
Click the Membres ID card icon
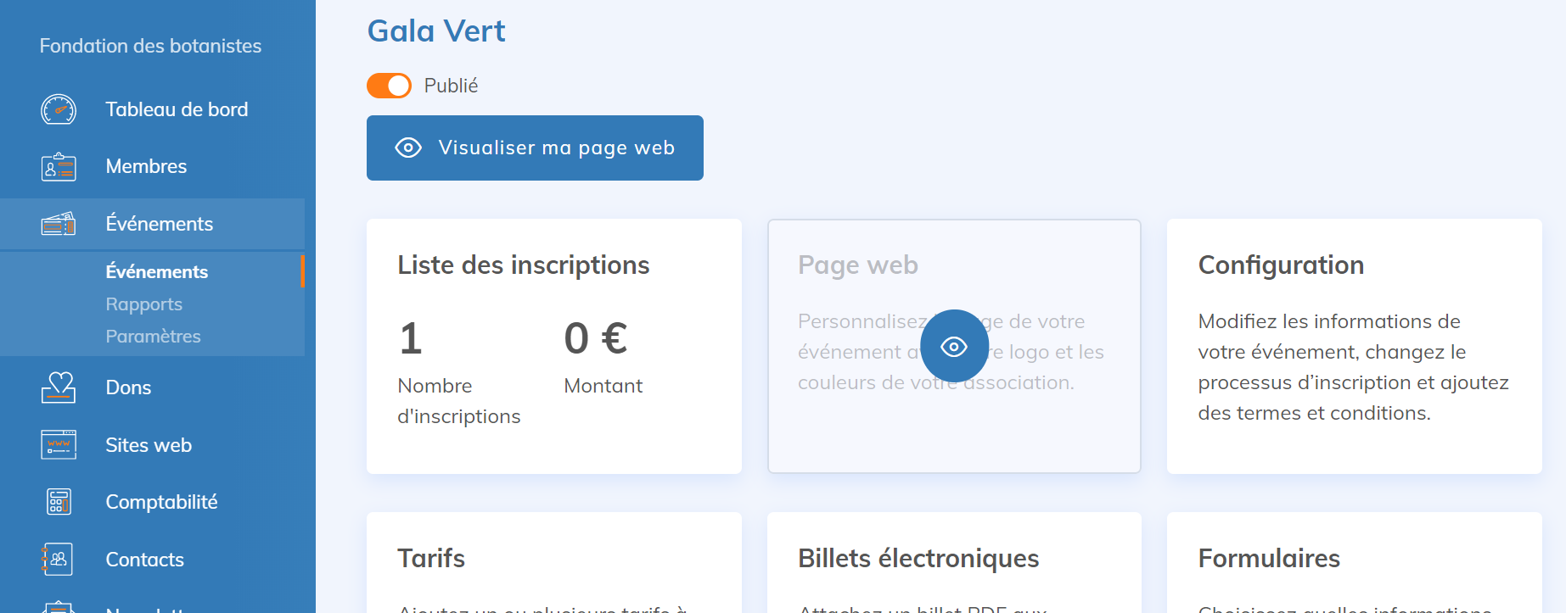[x=59, y=167]
